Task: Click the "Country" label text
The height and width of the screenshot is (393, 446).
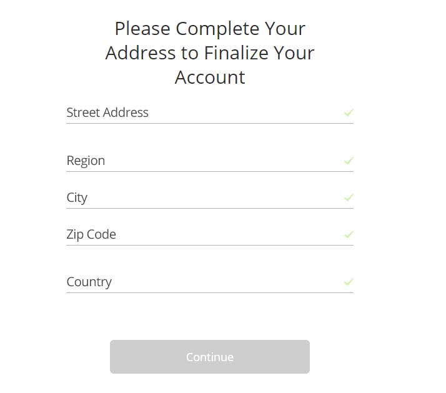Action: point(89,282)
